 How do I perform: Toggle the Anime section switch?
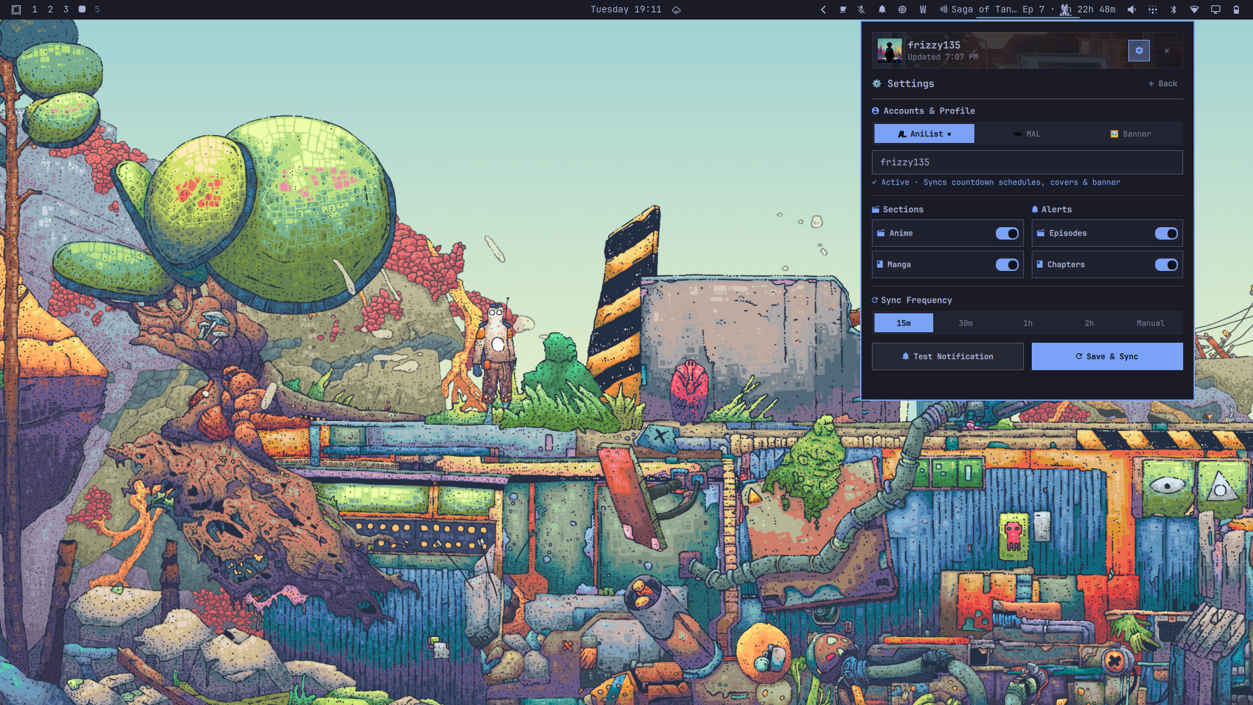coord(1007,233)
